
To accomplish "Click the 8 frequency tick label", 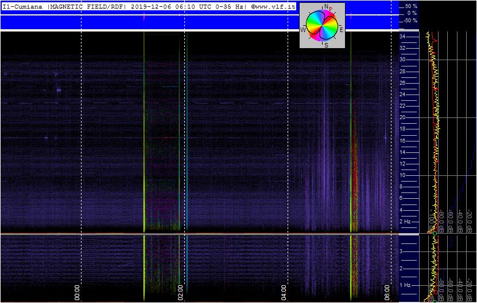I will tap(401, 187).
